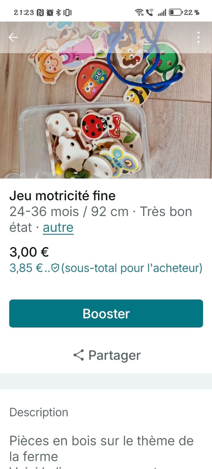Open the three-dot overflow menu
212x469 pixels.
click(x=198, y=37)
